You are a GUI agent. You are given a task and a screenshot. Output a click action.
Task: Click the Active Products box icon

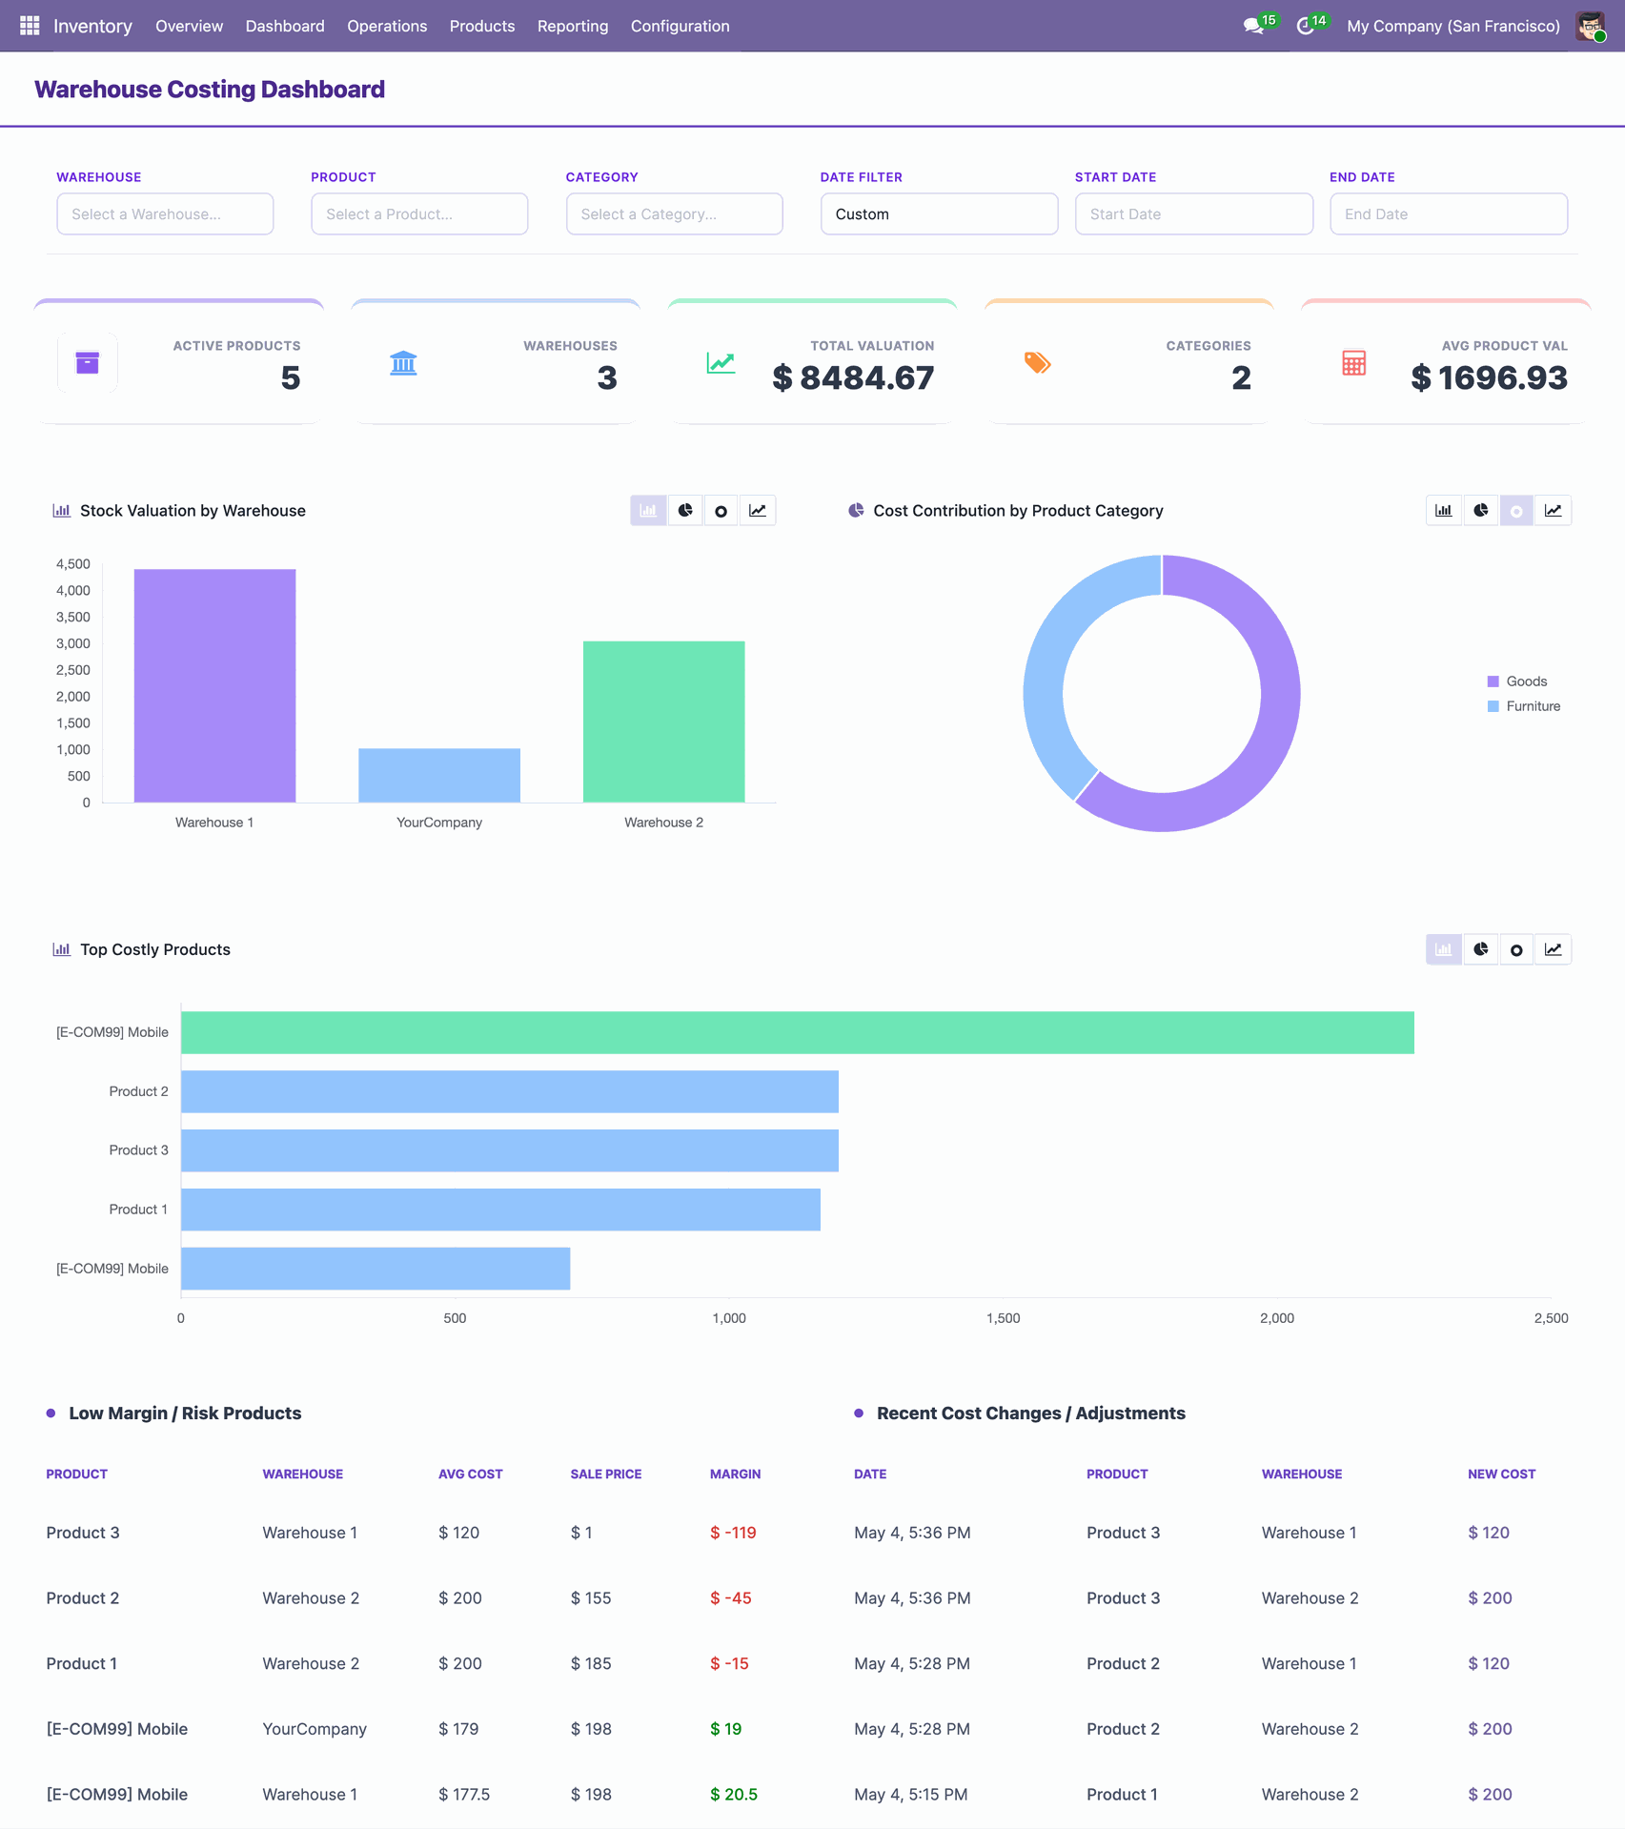pyautogui.click(x=88, y=363)
